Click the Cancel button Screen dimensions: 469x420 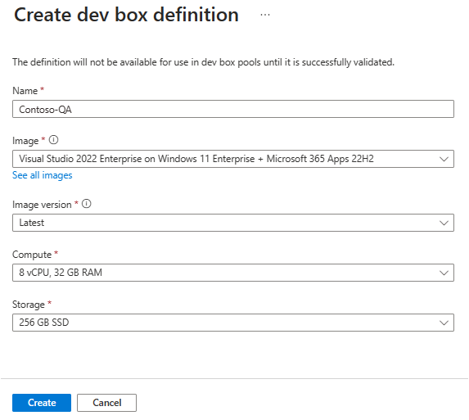click(x=106, y=403)
